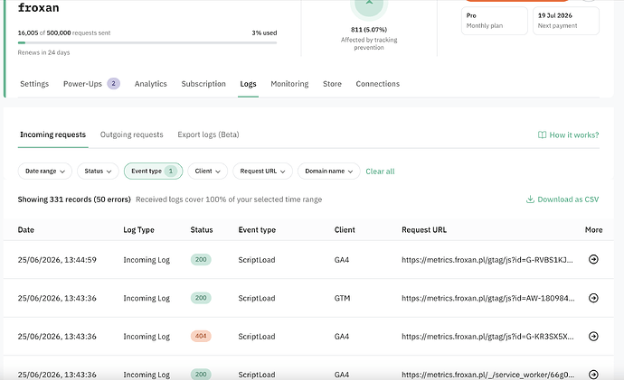This screenshot has height=380, width=624.
Task: Click the requests usage progress bar
Action: pyautogui.click(x=147, y=42)
